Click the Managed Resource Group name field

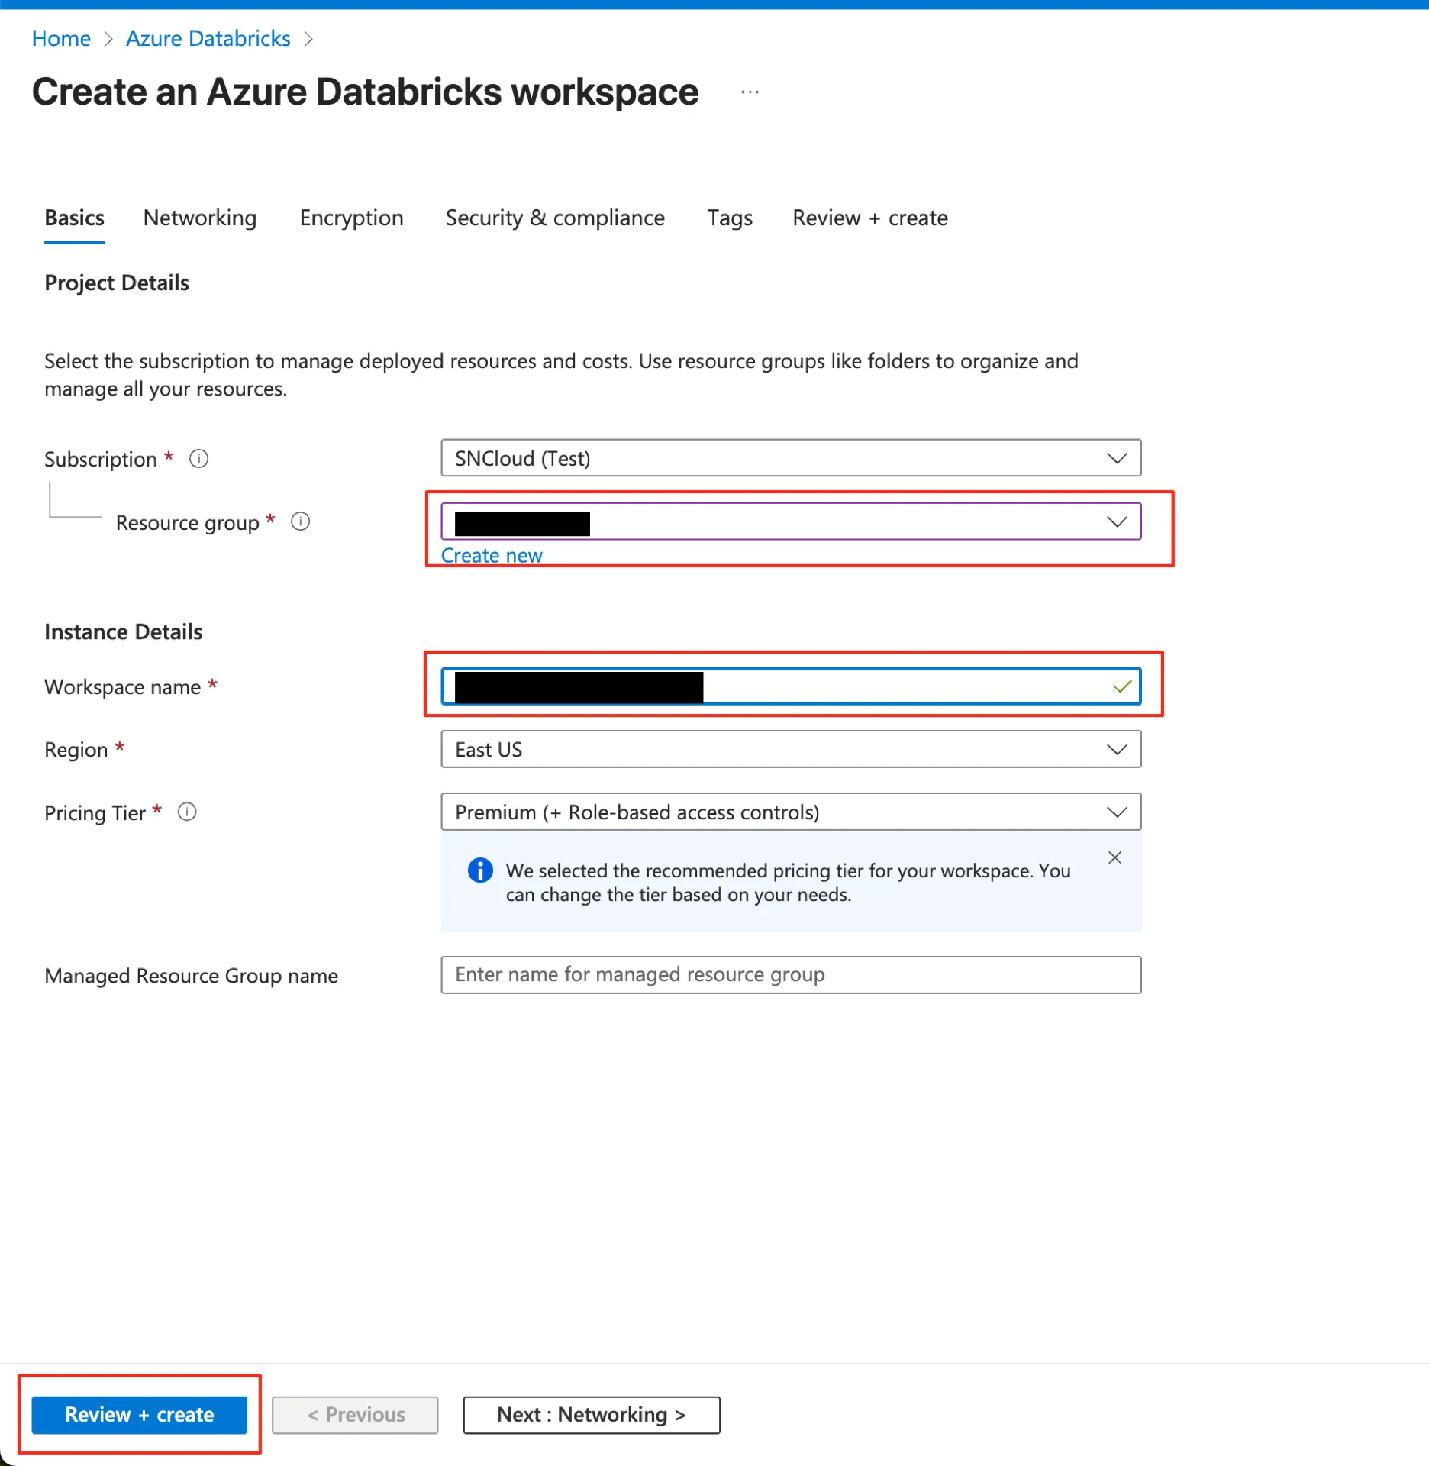point(791,974)
